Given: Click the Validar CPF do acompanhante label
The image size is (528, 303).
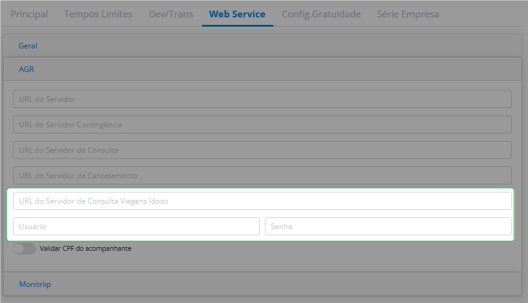Looking at the screenshot, I should 86,248.
